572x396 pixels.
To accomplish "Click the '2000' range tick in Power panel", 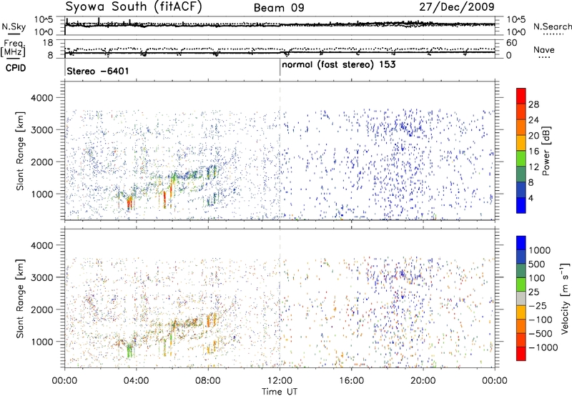I will pos(41,162).
